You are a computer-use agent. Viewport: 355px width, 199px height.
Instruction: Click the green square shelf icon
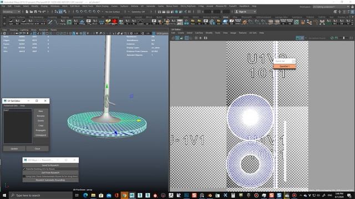[x=69, y=22]
